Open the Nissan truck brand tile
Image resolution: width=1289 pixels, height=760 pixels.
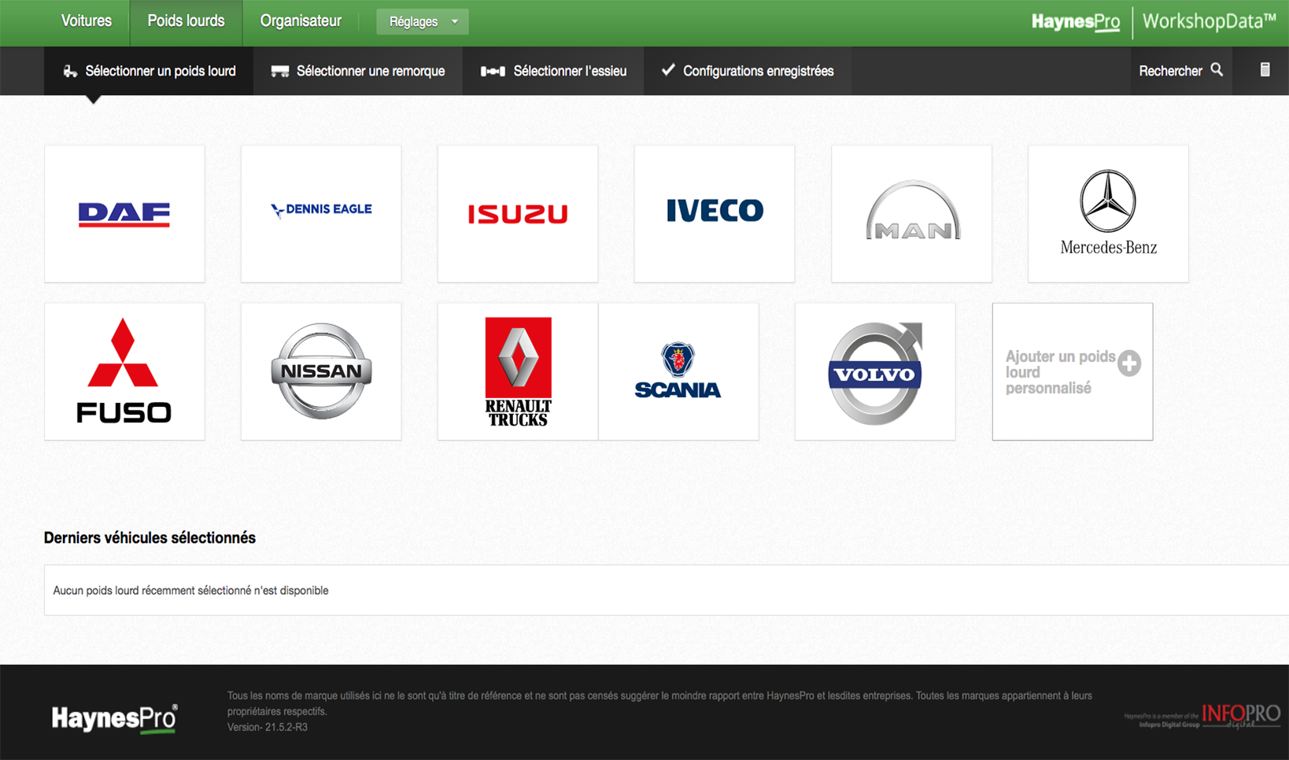tap(321, 371)
